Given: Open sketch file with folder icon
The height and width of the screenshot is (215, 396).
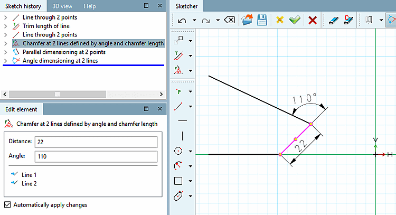Looking at the screenshot, I should (247, 20).
